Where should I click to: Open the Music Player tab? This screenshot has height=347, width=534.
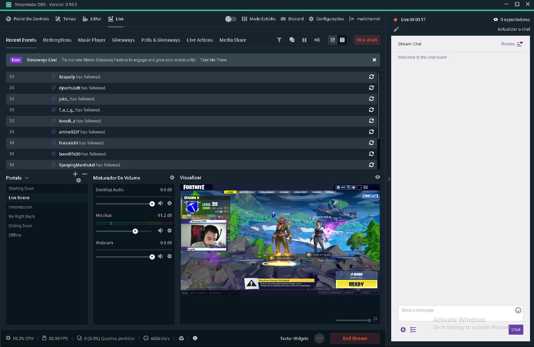click(x=92, y=40)
